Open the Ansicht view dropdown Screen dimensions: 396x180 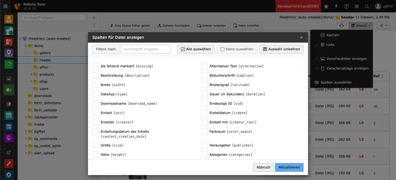(x=360, y=26)
